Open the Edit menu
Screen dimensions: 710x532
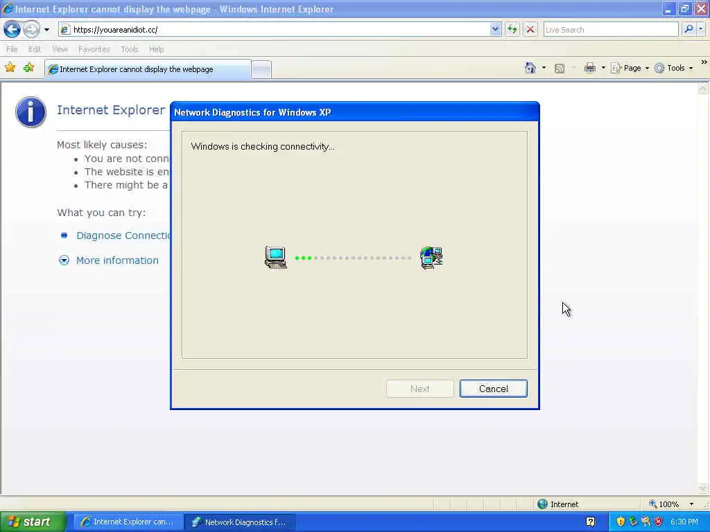coord(35,49)
